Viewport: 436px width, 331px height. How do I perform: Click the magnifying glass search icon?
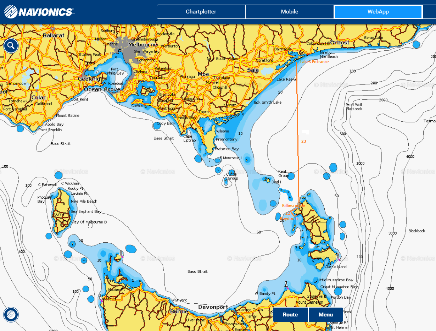11,46
